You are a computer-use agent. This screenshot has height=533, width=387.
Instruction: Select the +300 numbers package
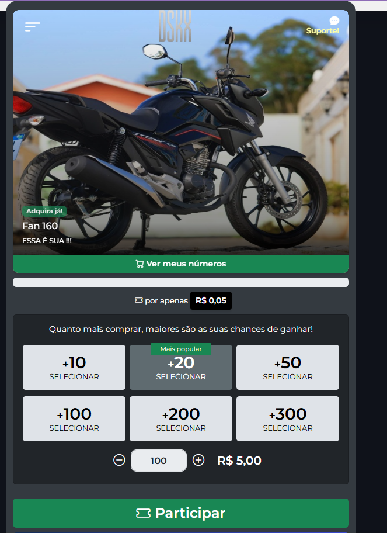tap(288, 419)
